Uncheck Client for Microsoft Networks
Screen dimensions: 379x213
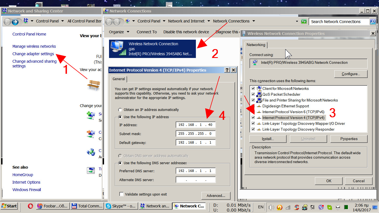[x=253, y=88]
